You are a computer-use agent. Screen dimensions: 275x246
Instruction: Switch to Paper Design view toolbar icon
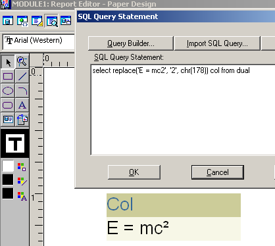[x=51, y=21]
